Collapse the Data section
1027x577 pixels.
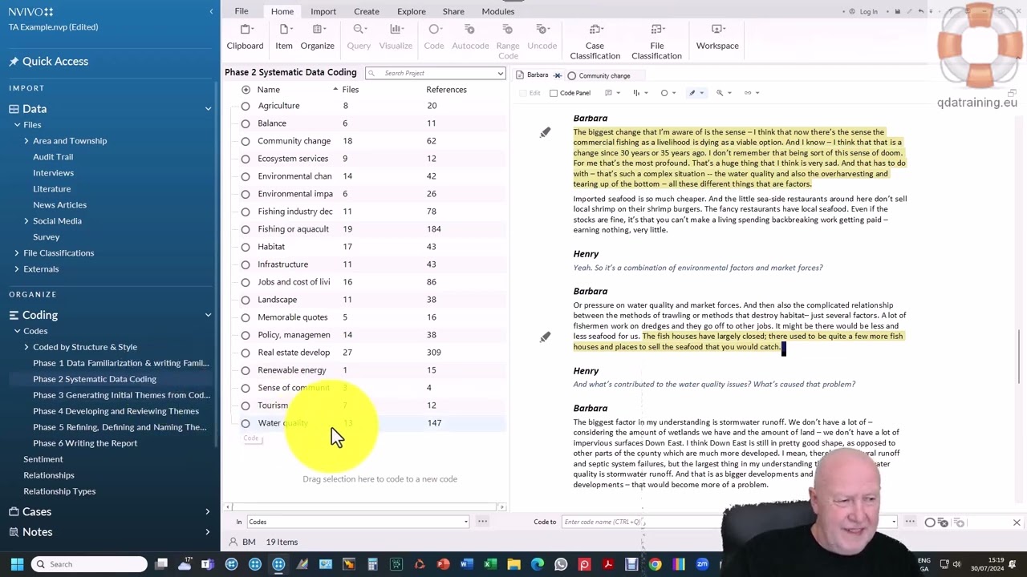[208, 109]
